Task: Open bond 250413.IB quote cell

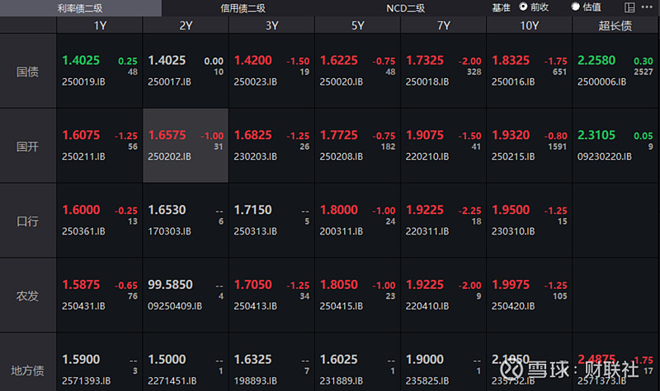Action: click(x=271, y=296)
